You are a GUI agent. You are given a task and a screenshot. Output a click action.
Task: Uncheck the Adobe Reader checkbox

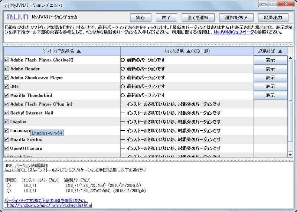point(7,69)
